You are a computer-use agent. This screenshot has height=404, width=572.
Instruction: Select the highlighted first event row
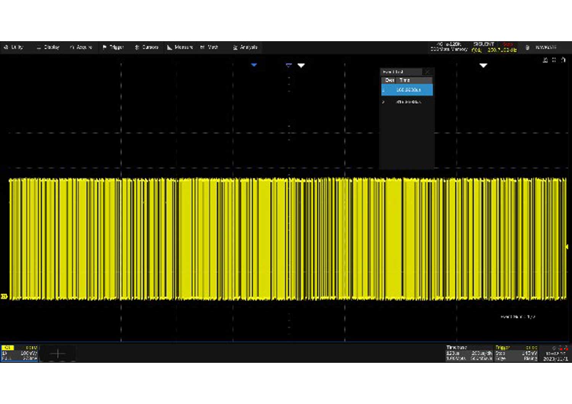[407, 90]
